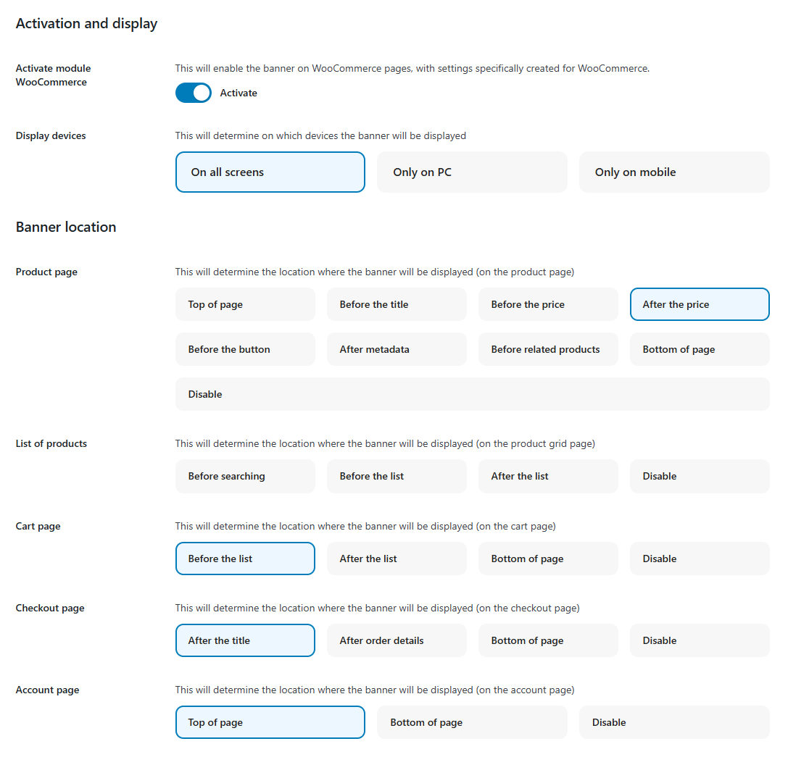Choose 'After the list' for list of products
The height and width of the screenshot is (757, 788).
[548, 476]
